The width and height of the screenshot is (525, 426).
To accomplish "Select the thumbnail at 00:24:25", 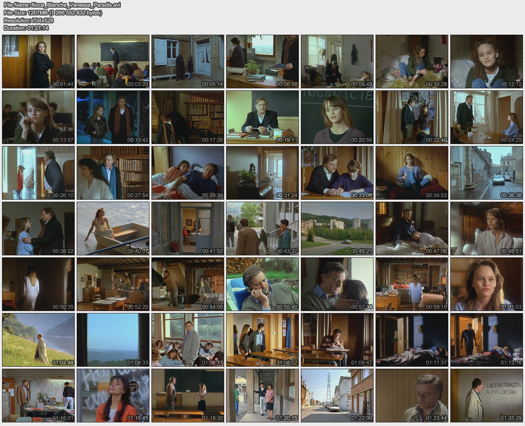I will coord(487,117).
